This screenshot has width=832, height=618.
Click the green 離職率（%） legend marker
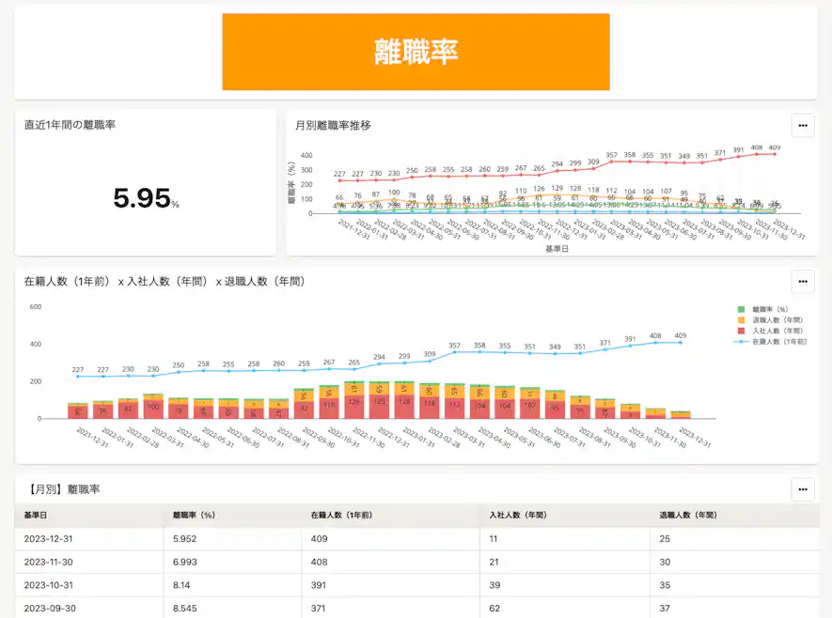741,309
